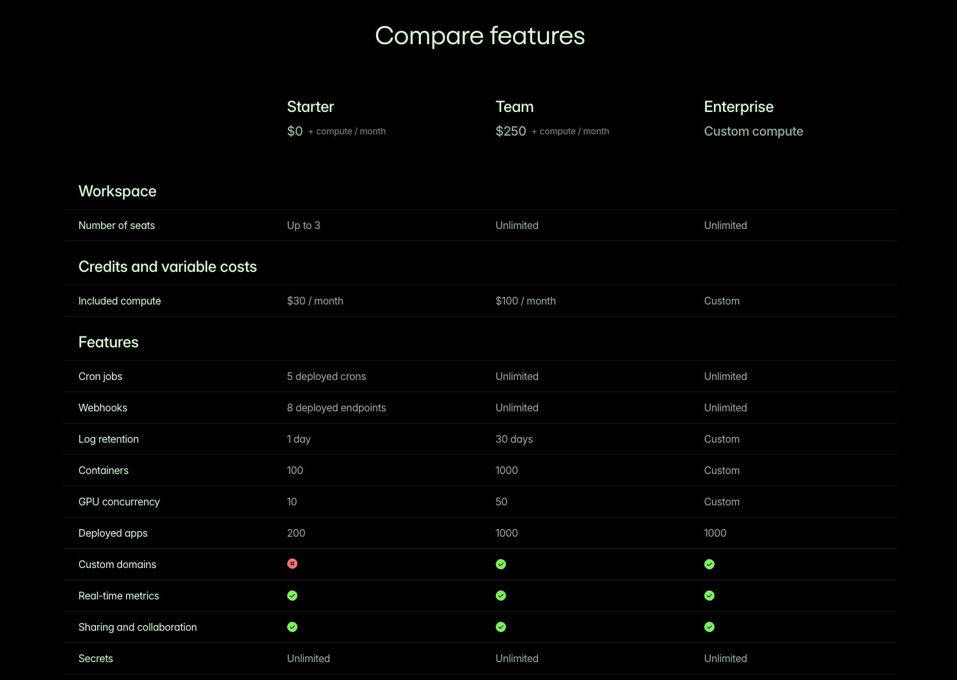Select the Team plan heading
The height and width of the screenshot is (680, 957).
pos(514,107)
